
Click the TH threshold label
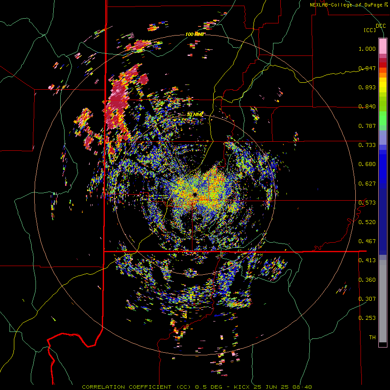coord(372,338)
